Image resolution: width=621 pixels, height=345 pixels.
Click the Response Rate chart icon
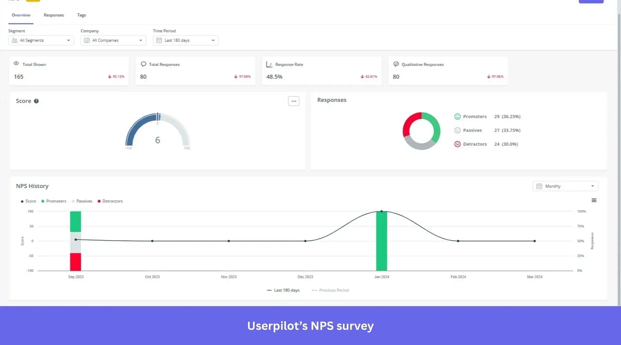point(269,64)
